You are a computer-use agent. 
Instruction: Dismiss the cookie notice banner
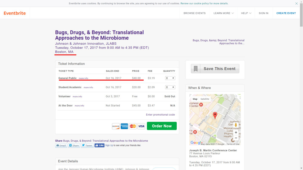296,4
